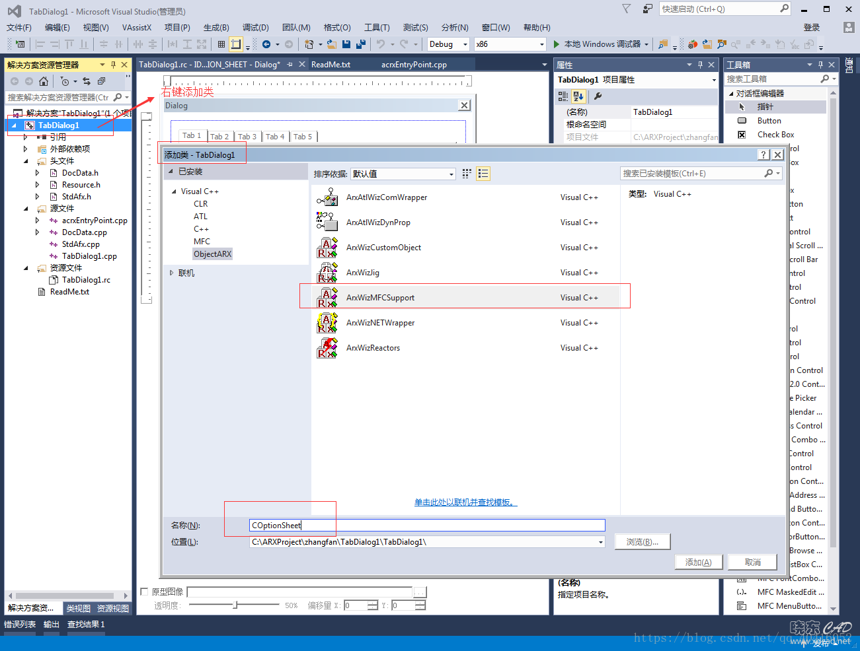Image resolution: width=860 pixels, height=651 pixels.
Task: Switch template list to small icons view
Action: [x=467, y=174]
